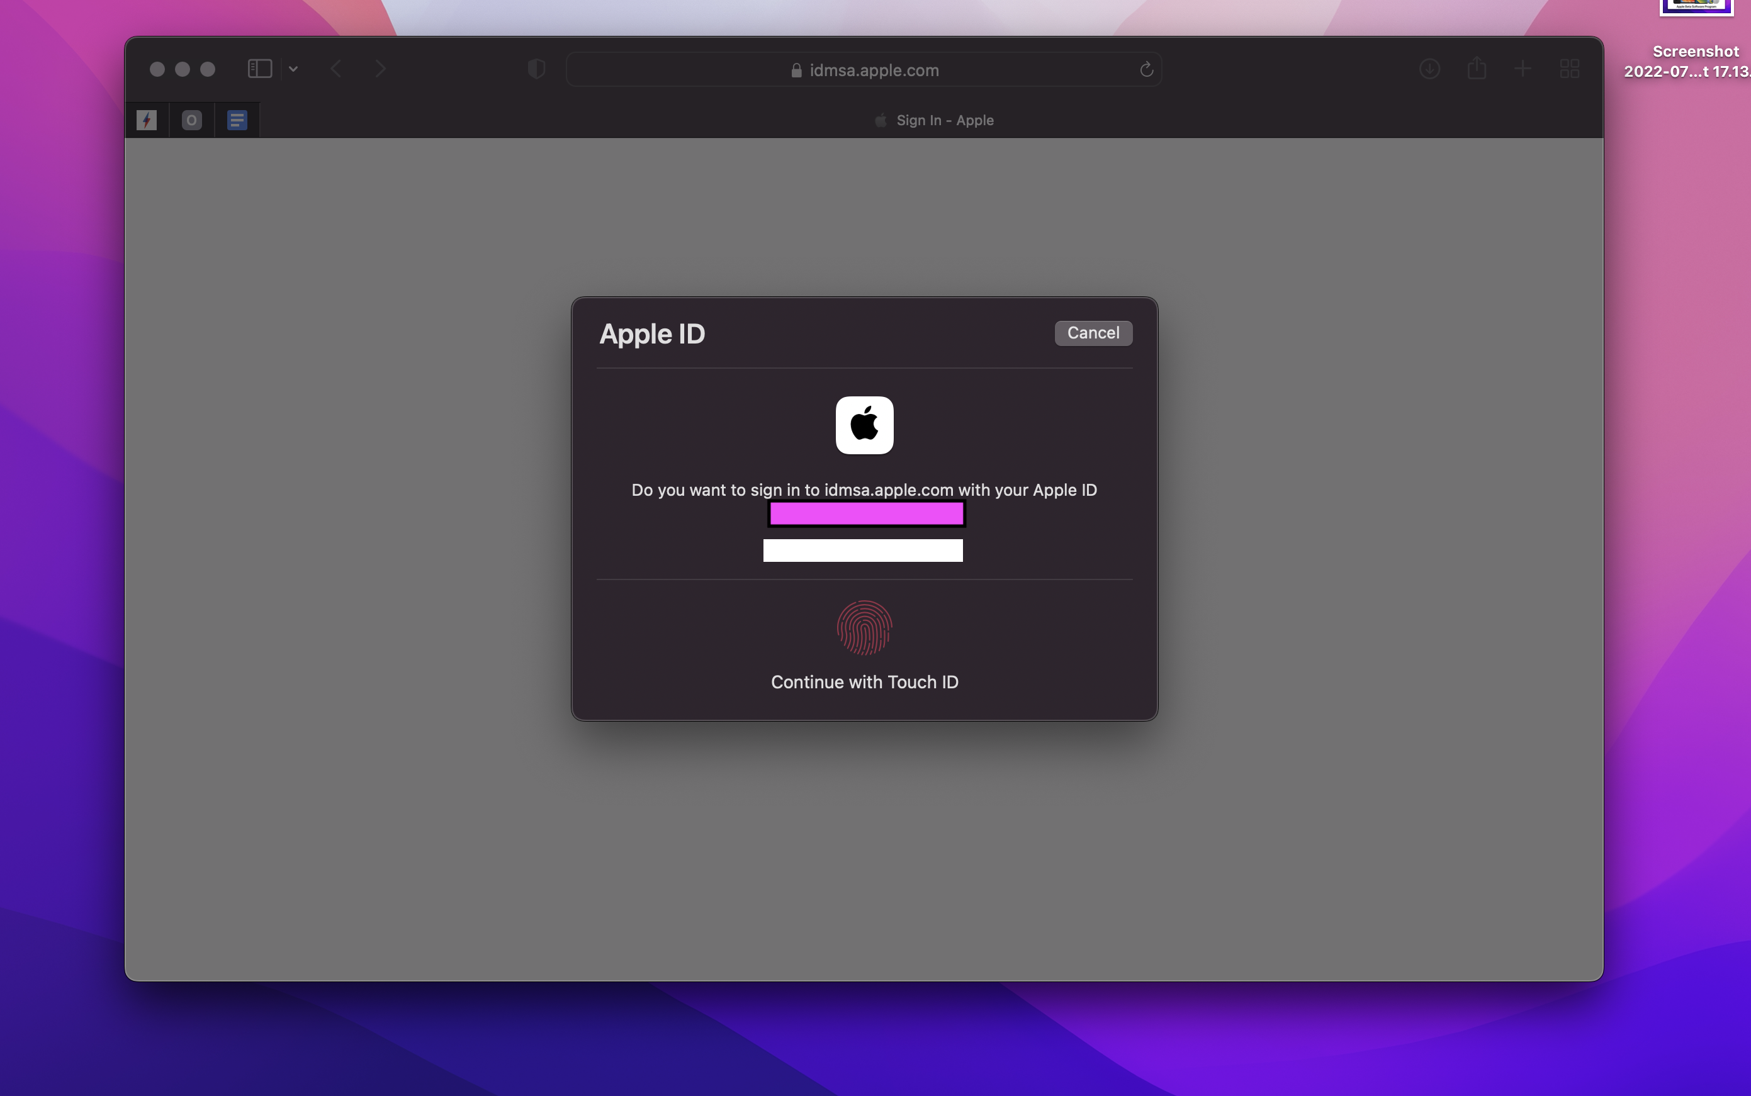The height and width of the screenshot is (1096, 1751).
Task: Select the 'Sign In - Apple' tab
Action: 934,120
